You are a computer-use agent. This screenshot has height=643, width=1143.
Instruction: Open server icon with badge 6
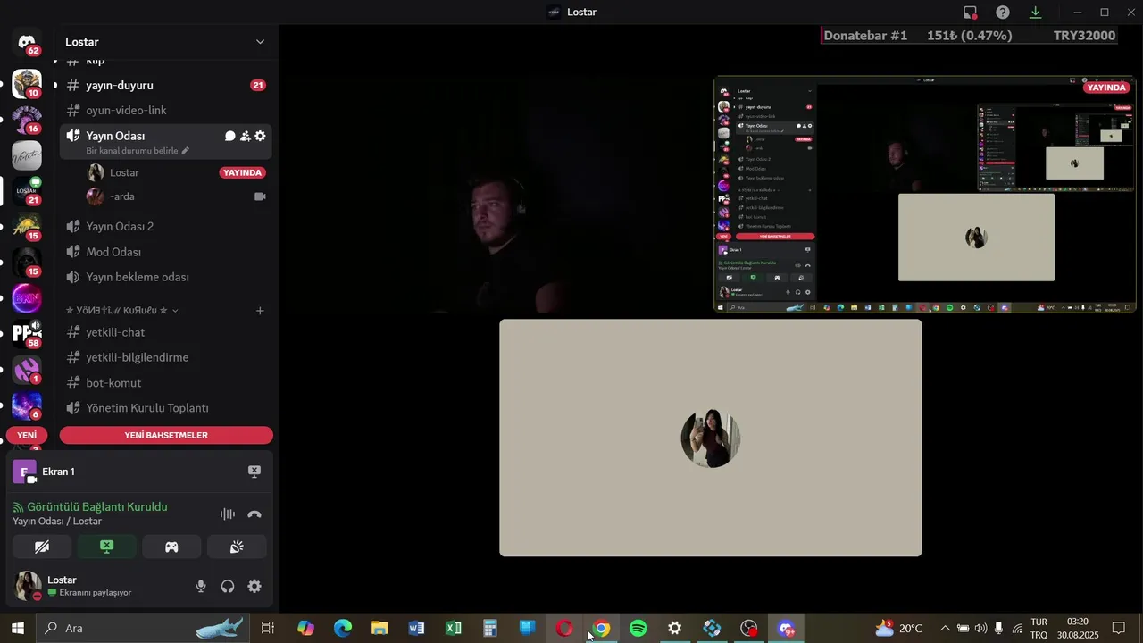pos(27,405)
